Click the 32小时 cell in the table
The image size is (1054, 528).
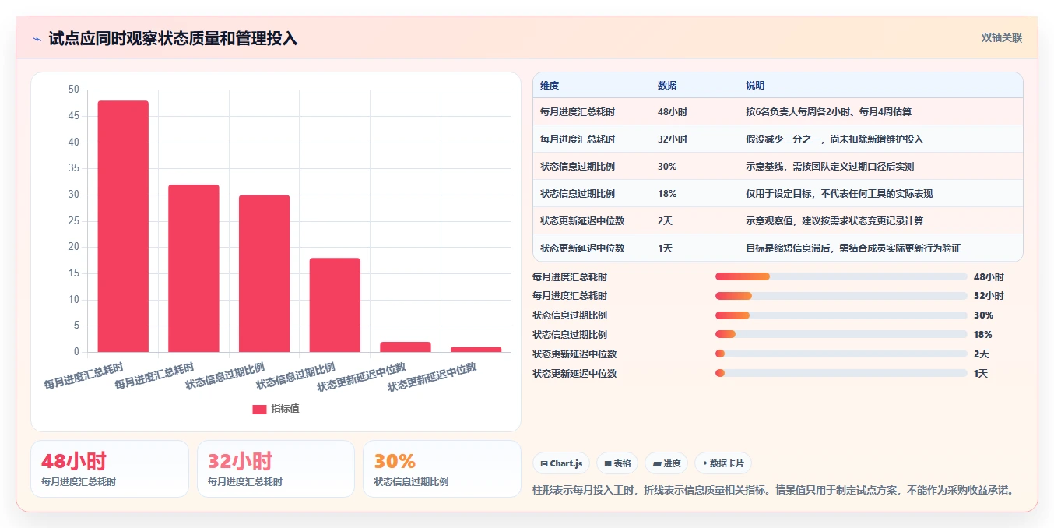pyautogui.click(x=673, y=139)
